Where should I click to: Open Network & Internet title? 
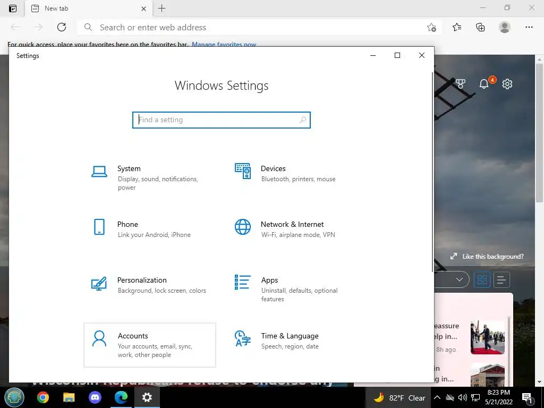[292, 225]
